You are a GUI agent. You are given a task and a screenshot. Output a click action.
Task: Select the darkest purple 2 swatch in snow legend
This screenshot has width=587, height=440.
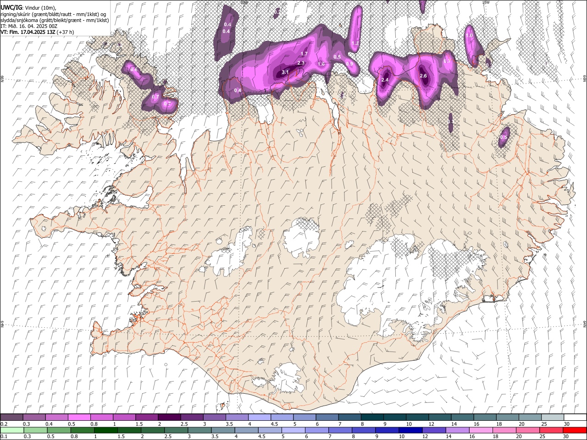(x=169, y=418)
